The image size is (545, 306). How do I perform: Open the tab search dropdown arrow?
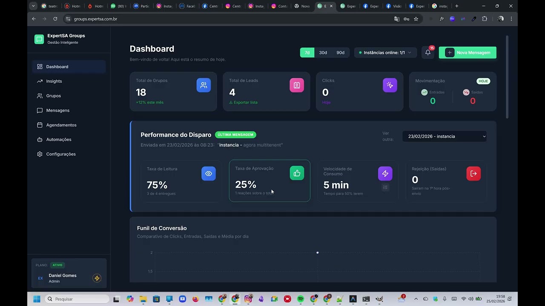tap(33, 6)
